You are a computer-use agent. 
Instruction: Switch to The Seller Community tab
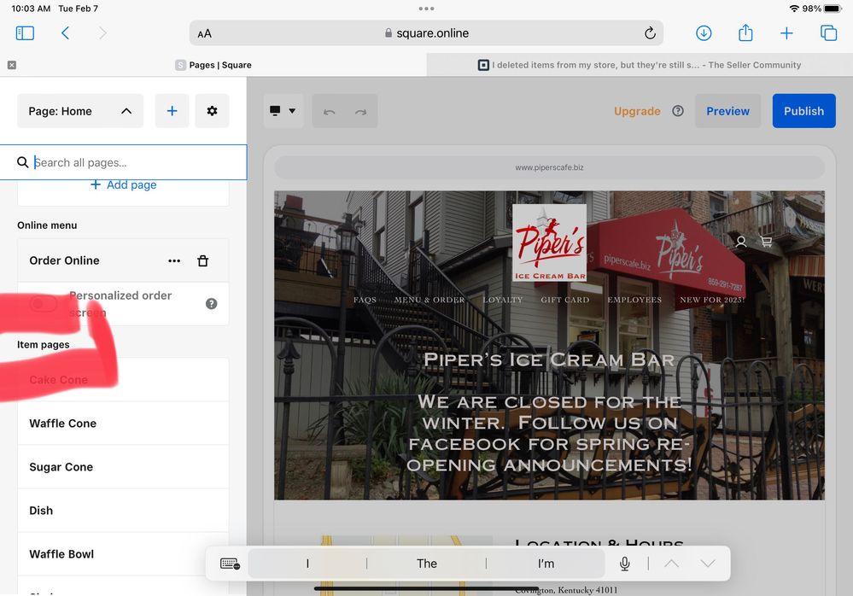pos(639,65)
